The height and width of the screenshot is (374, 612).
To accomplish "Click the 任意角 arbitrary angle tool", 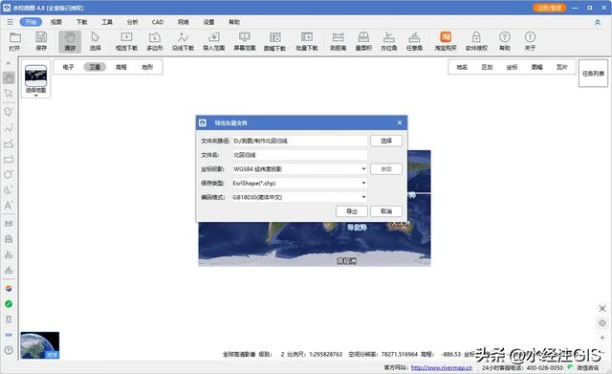I will pos(414,41).
